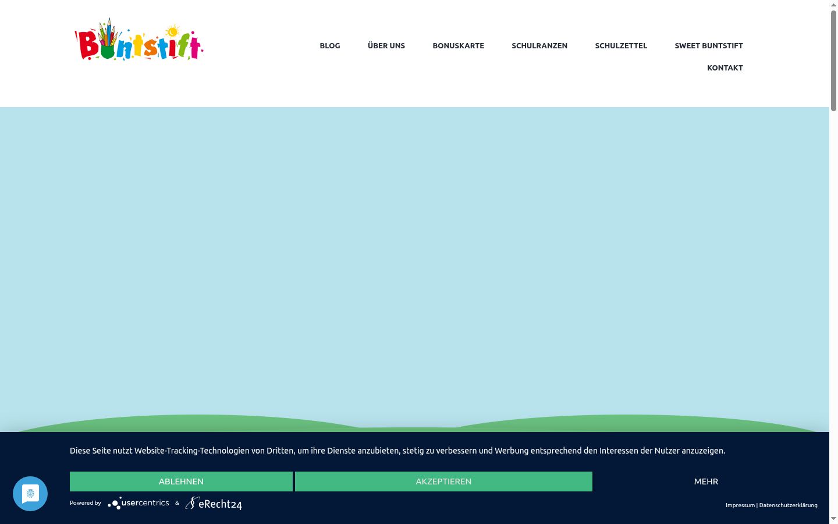This screenshot has height=524, width=838.
Task: Show more options via Mehr
Action: pos(706,481)
